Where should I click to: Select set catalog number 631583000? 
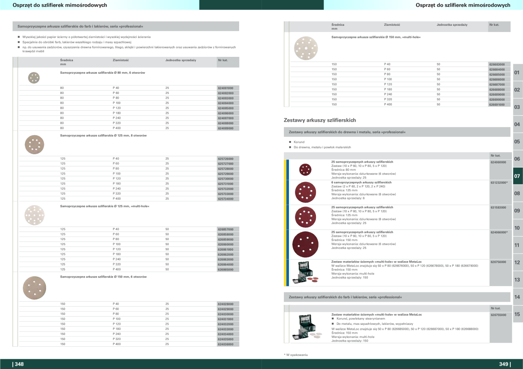coord(498,208)
